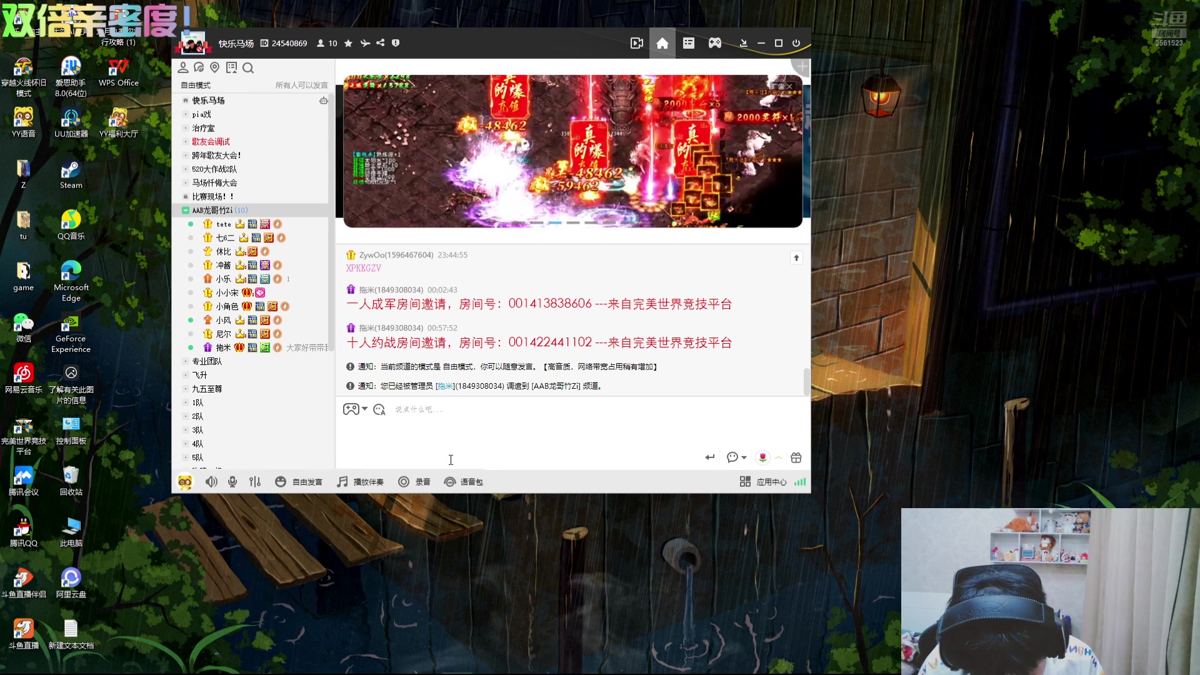Open the 应用中心 app center

coord(763,482)
